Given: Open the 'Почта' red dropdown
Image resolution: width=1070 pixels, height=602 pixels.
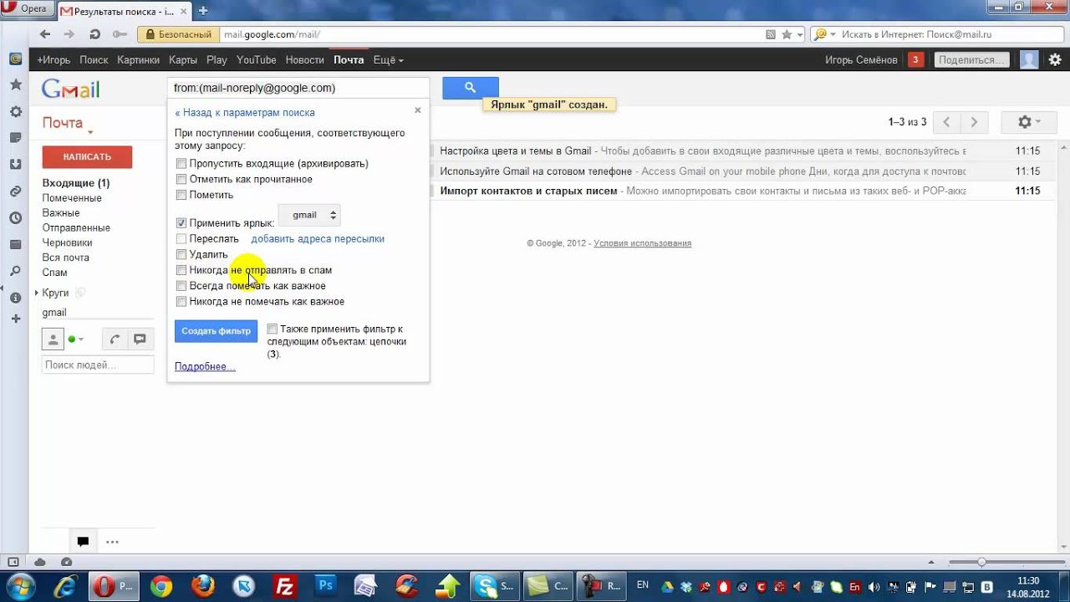Looking at the screenshot, I should (67, 124).
